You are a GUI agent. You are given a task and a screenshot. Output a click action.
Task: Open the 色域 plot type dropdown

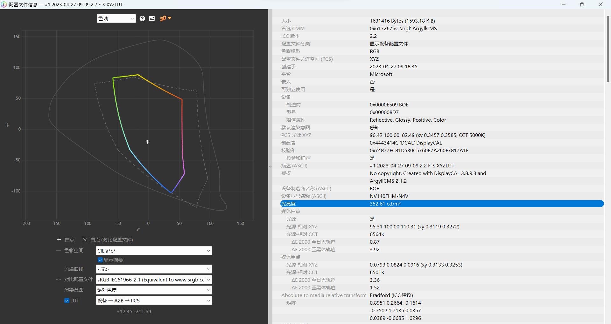point(116,18)
